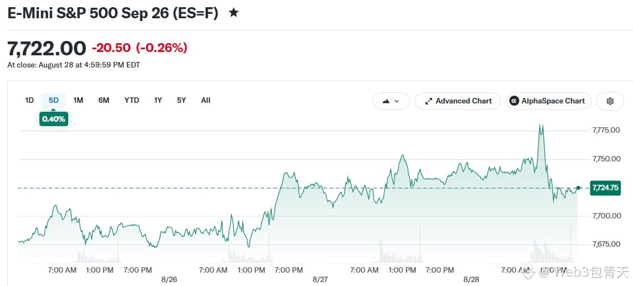Click the 7,750.00 axis label

pyautogui.click(x=606, y=159)
